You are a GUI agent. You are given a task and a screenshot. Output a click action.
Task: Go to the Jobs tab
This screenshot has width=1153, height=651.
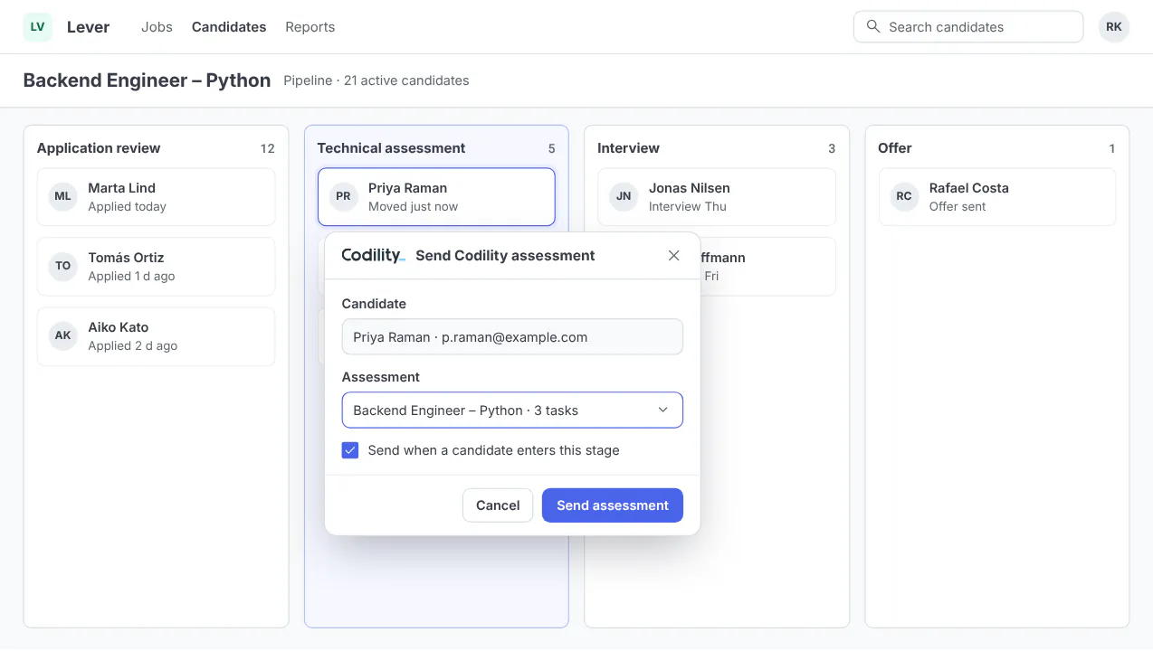pos(157,27)
